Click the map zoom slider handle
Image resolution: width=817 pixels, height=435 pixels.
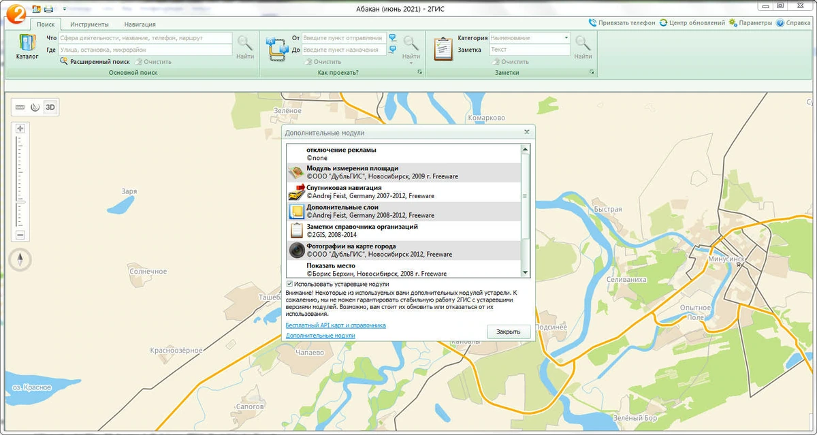tap(20, 202)
